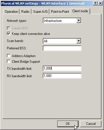Open the Network types dropdown arrow
104x130 pixels.
79,20
